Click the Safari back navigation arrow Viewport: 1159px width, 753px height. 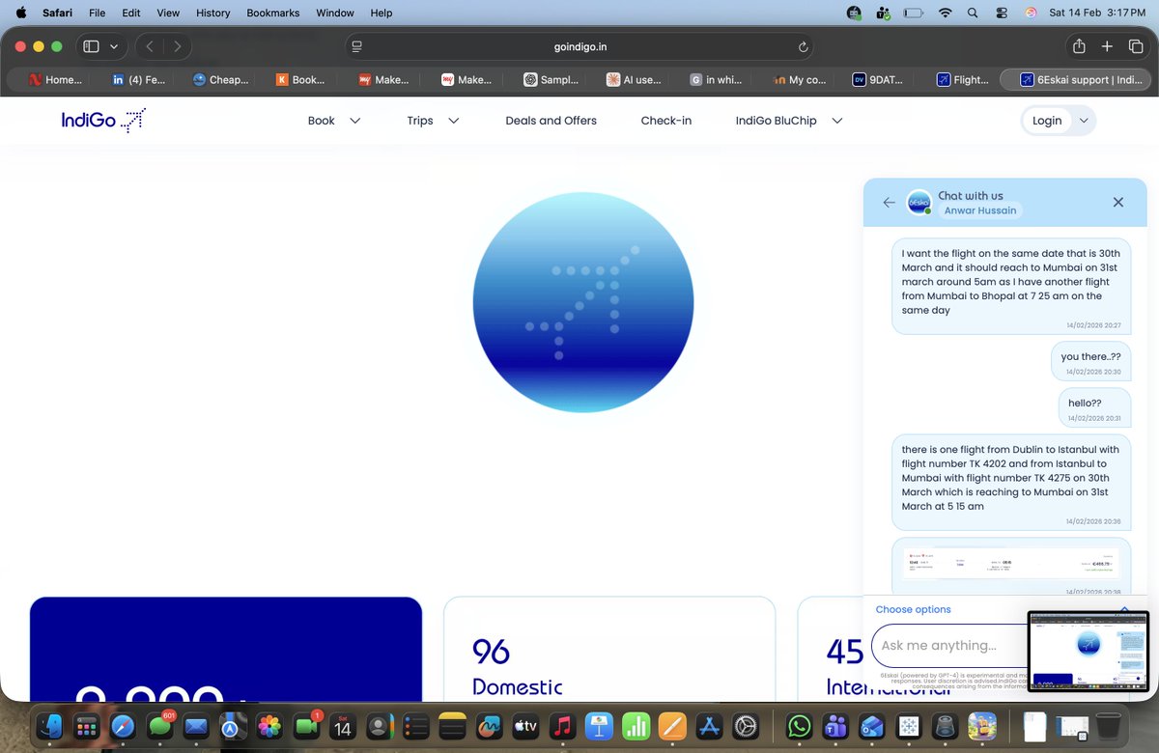click(x=150, y=45)
